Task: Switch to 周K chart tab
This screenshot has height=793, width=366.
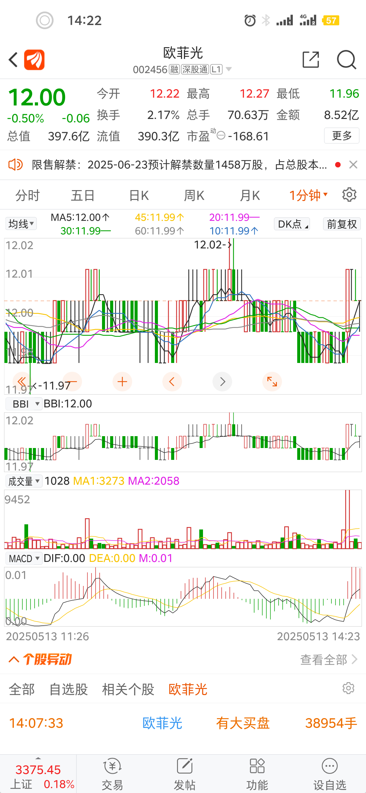Action: [x=194, y=196]
